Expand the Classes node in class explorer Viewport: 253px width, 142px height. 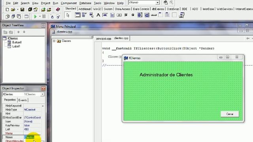coord(54,41)
